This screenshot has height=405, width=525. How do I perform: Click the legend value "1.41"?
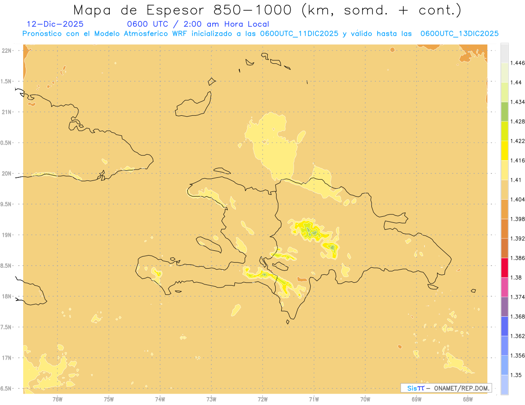pyautogui.click(x=516, y=180)
